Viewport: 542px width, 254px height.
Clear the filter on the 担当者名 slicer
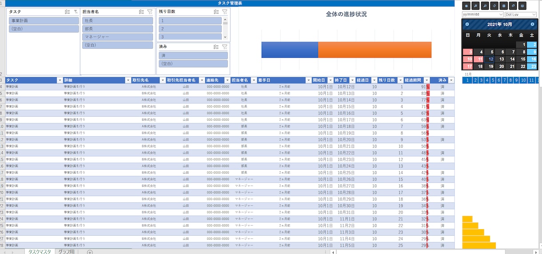pyautogui.click(x=150, y=12)
